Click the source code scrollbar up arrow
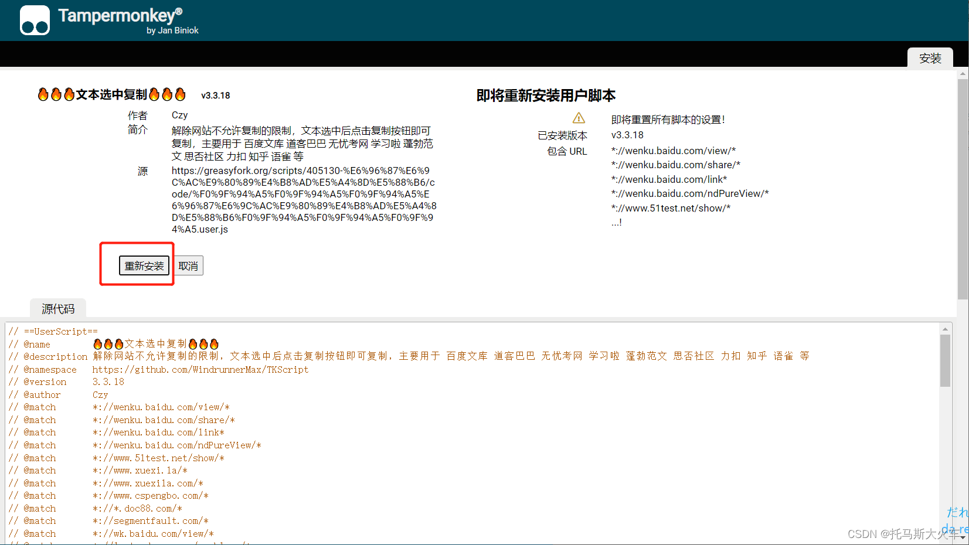 (945, 329)
